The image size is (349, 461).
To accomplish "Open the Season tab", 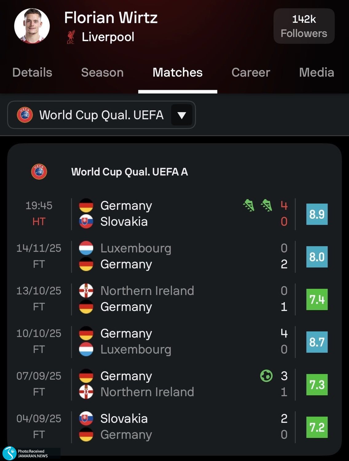I will [x=102, y=73].
